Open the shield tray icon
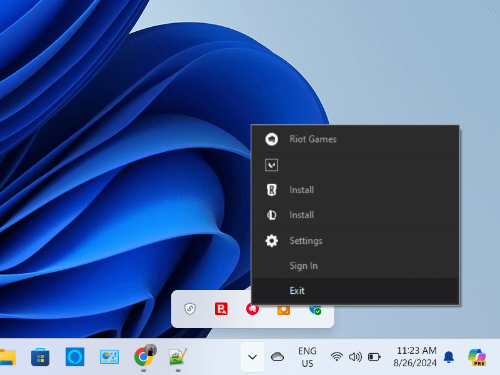The image size is (500, 375). click(x=191, y=310)
